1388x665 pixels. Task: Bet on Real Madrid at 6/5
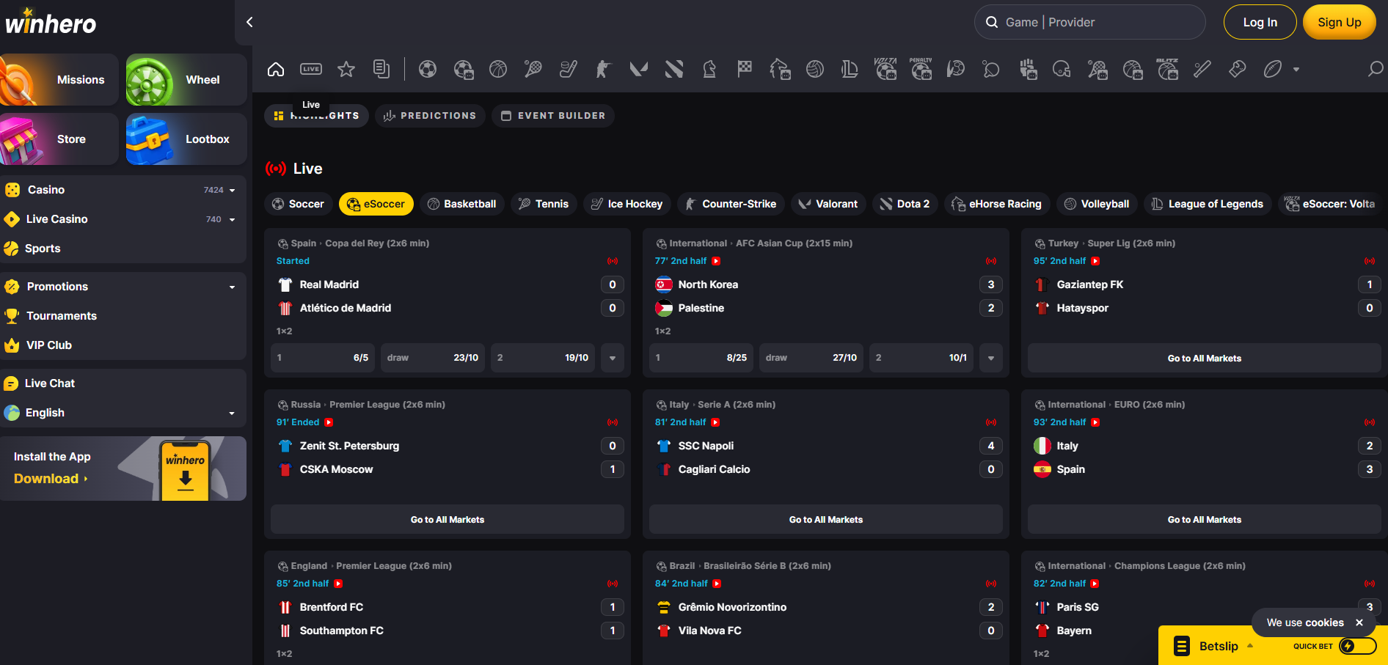(x=323, y=358)
